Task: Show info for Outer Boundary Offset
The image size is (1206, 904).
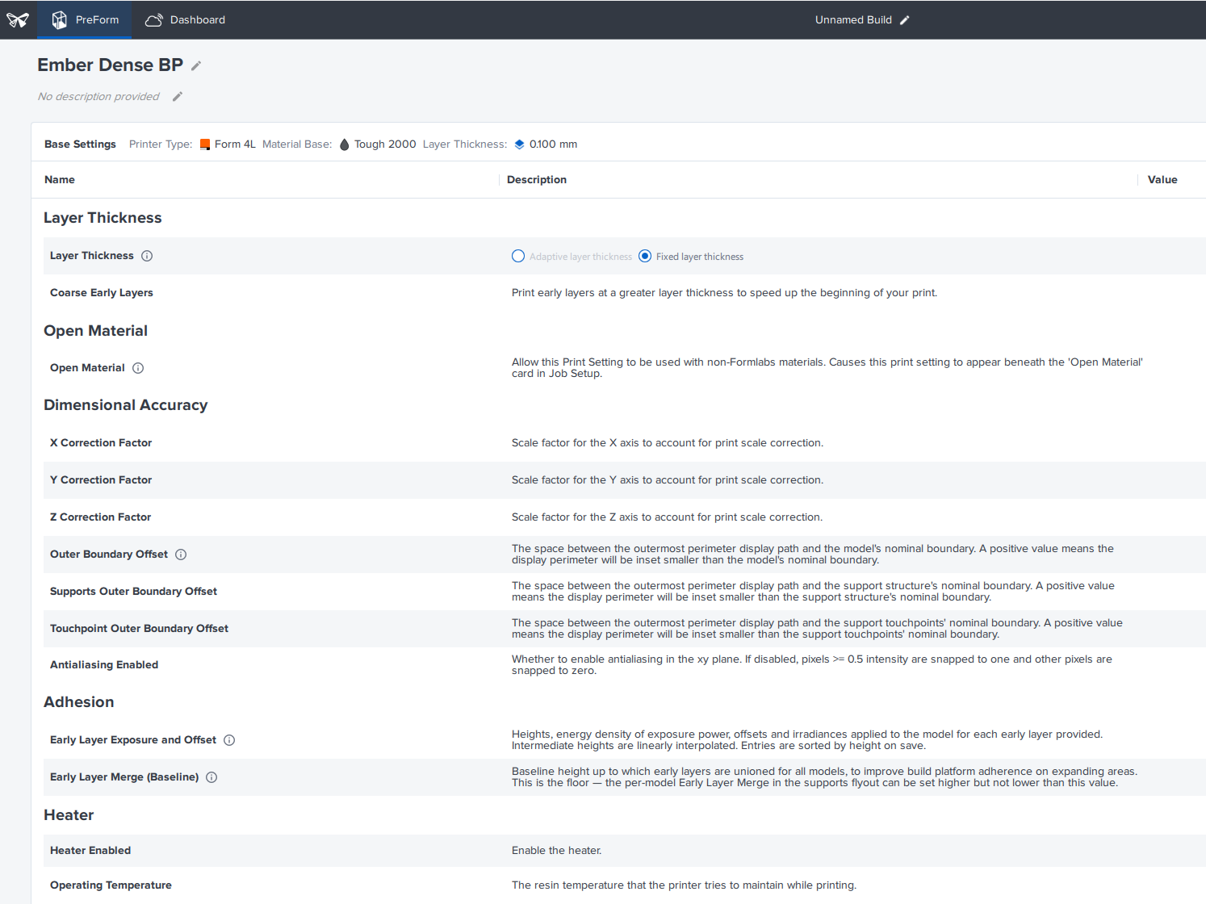Action: [181, 555]
